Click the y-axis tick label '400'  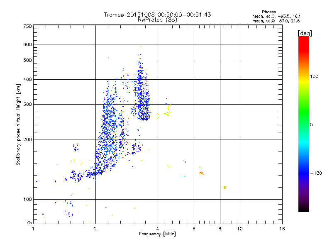pyautogui.click(x=27, y=79)
